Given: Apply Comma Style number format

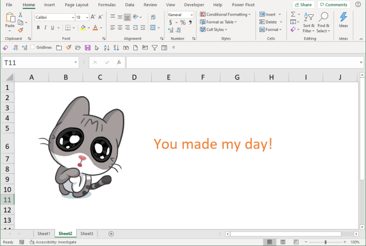Looking at the screenshot, I should [190, 22].
